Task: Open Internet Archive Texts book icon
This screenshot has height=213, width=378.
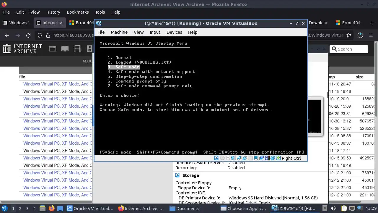Action: pos(65,49)
